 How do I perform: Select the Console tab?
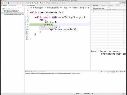tap(29, 72)
